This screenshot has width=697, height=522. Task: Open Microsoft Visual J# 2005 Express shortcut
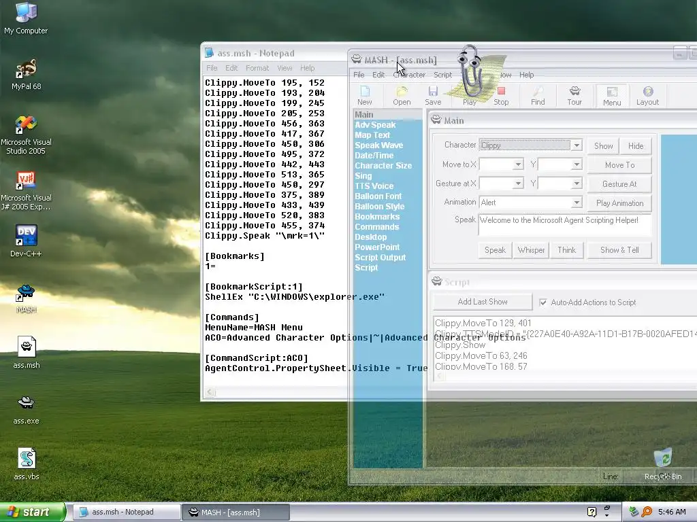coord(26,191)
